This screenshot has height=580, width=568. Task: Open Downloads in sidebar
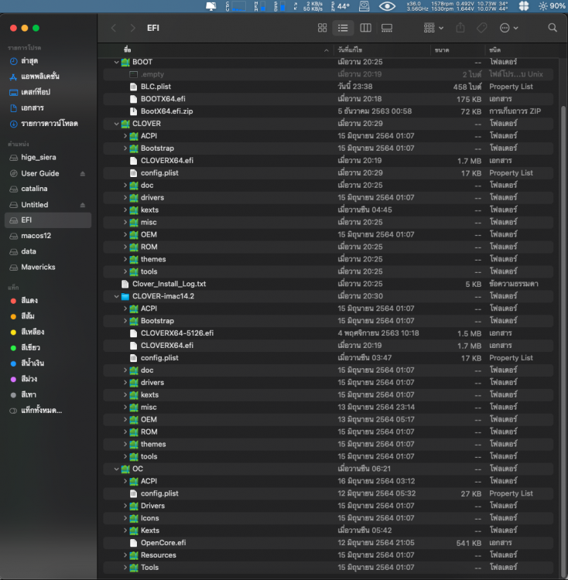point(48,124)
